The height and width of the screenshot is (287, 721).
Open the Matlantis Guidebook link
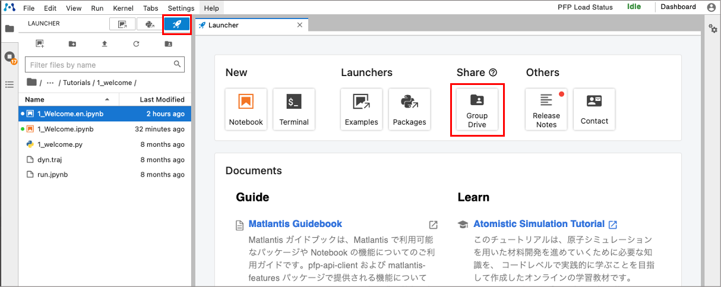click(x=295, y=224)
